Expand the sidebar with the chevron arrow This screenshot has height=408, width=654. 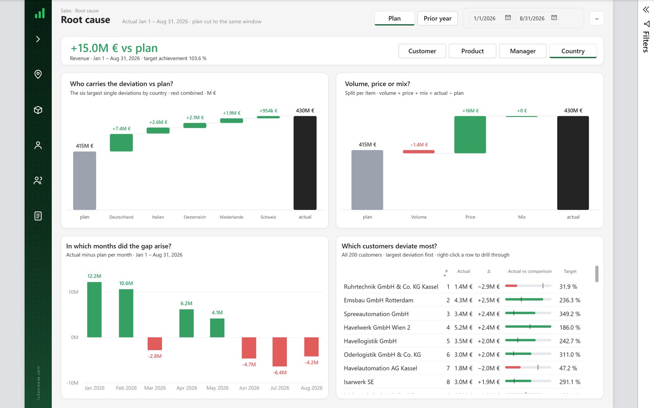(x=38, y=39)
